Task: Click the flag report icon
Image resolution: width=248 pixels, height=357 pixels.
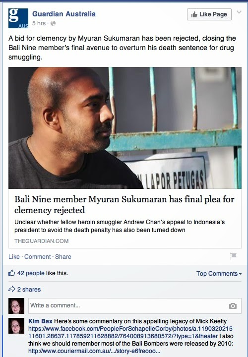Action: (x=234, y=256)
